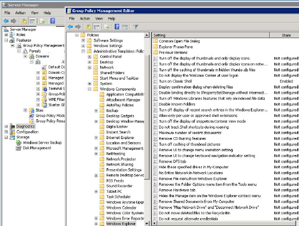Collapse Features node in Server Manager
This screenshot has width=299, height=226.
(x=6, y=40)
